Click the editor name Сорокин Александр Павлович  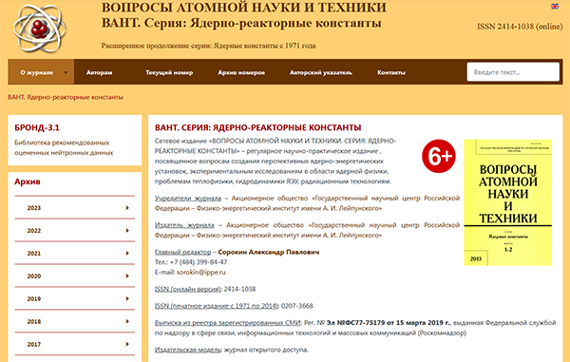point(269,252)
